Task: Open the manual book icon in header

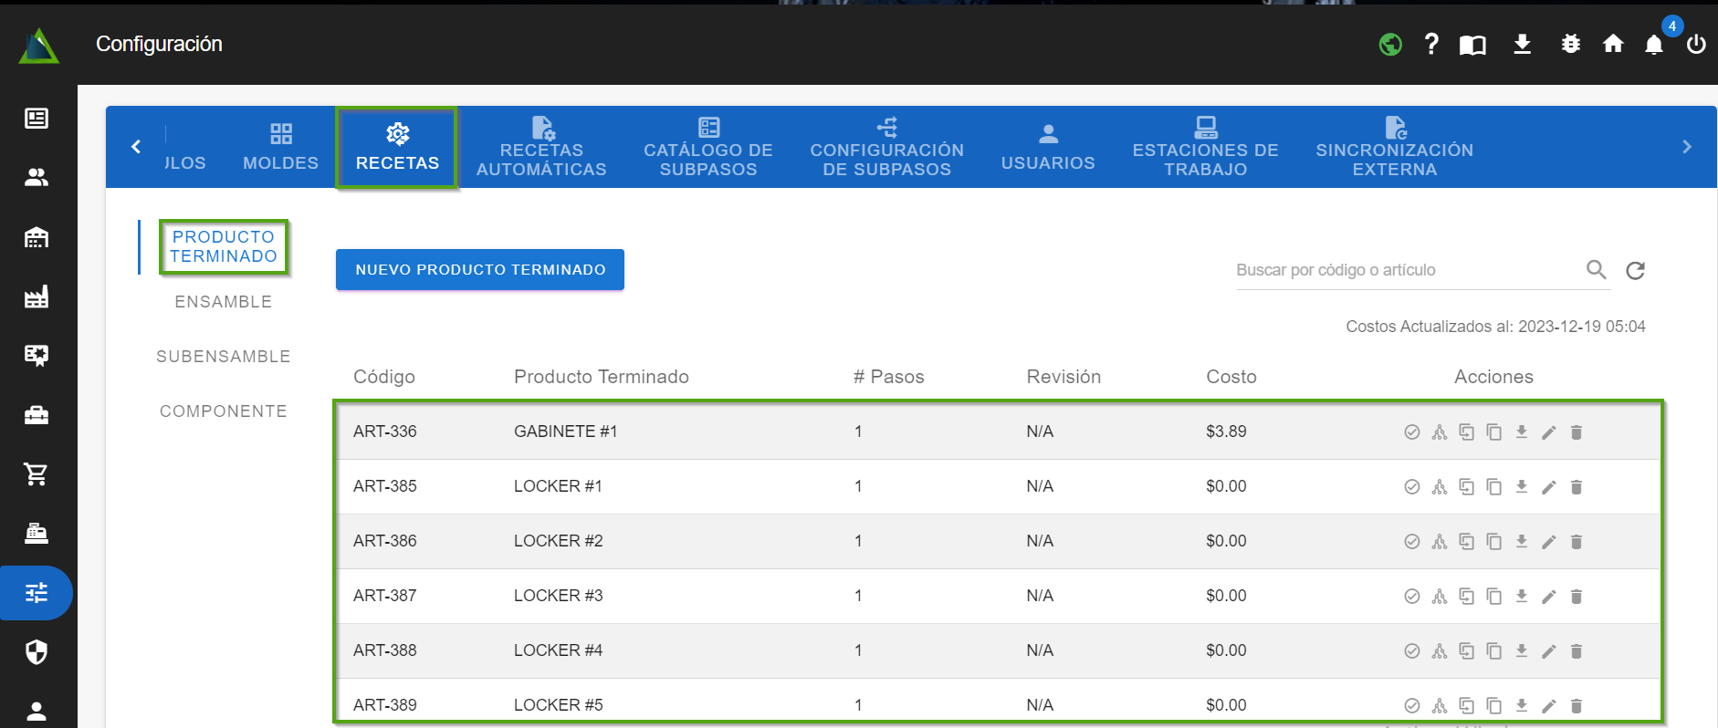Action: 1472,45
